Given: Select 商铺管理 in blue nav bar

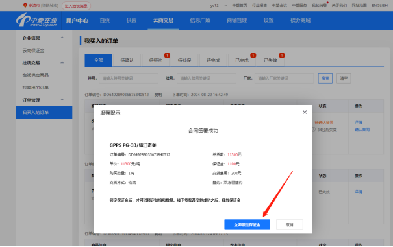Looking at the screenshot, I should click(237, 20).
